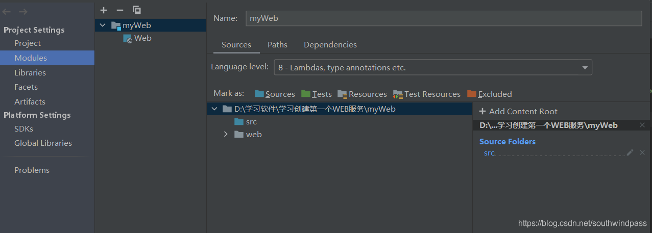Click the src source folder link
The image size is (652, 233).
click(489, 153)
